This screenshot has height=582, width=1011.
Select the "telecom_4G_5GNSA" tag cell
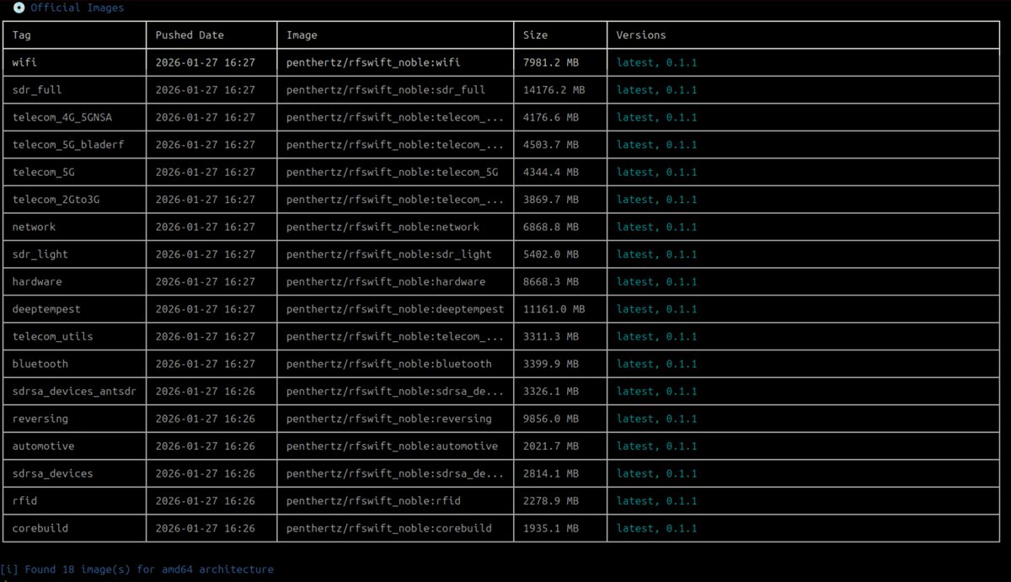click(62, 117)
